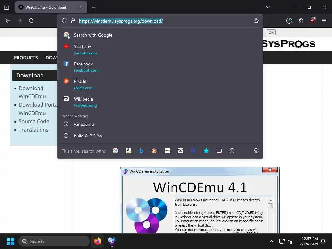Select the WinCDEmu - Download tab

click(x=51, y=7)
